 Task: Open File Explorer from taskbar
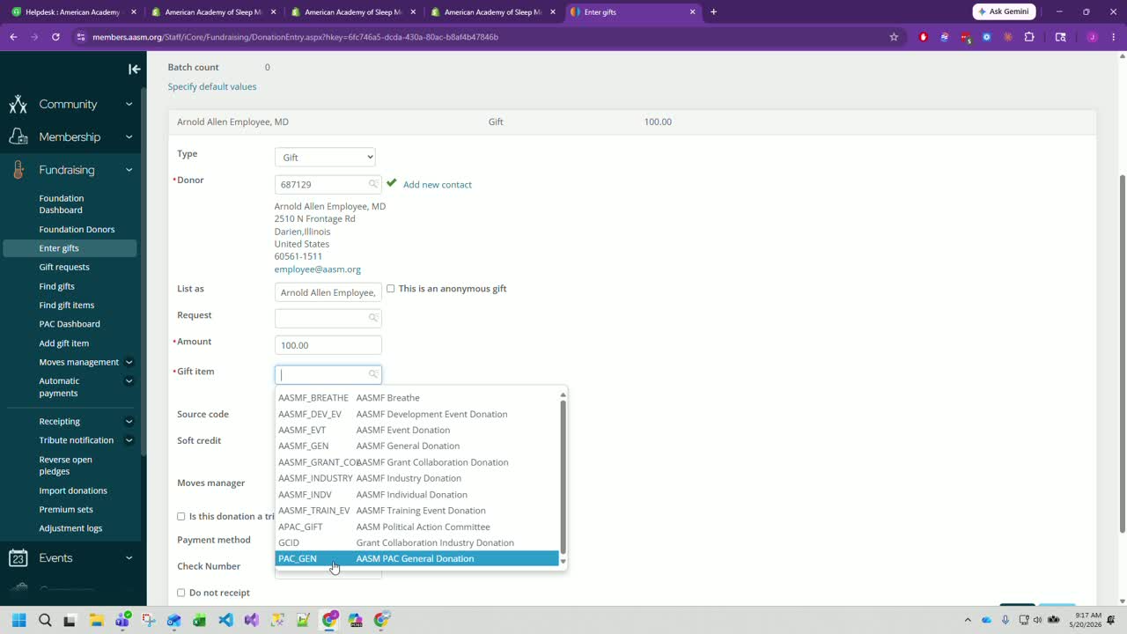(x=96, y=620)
